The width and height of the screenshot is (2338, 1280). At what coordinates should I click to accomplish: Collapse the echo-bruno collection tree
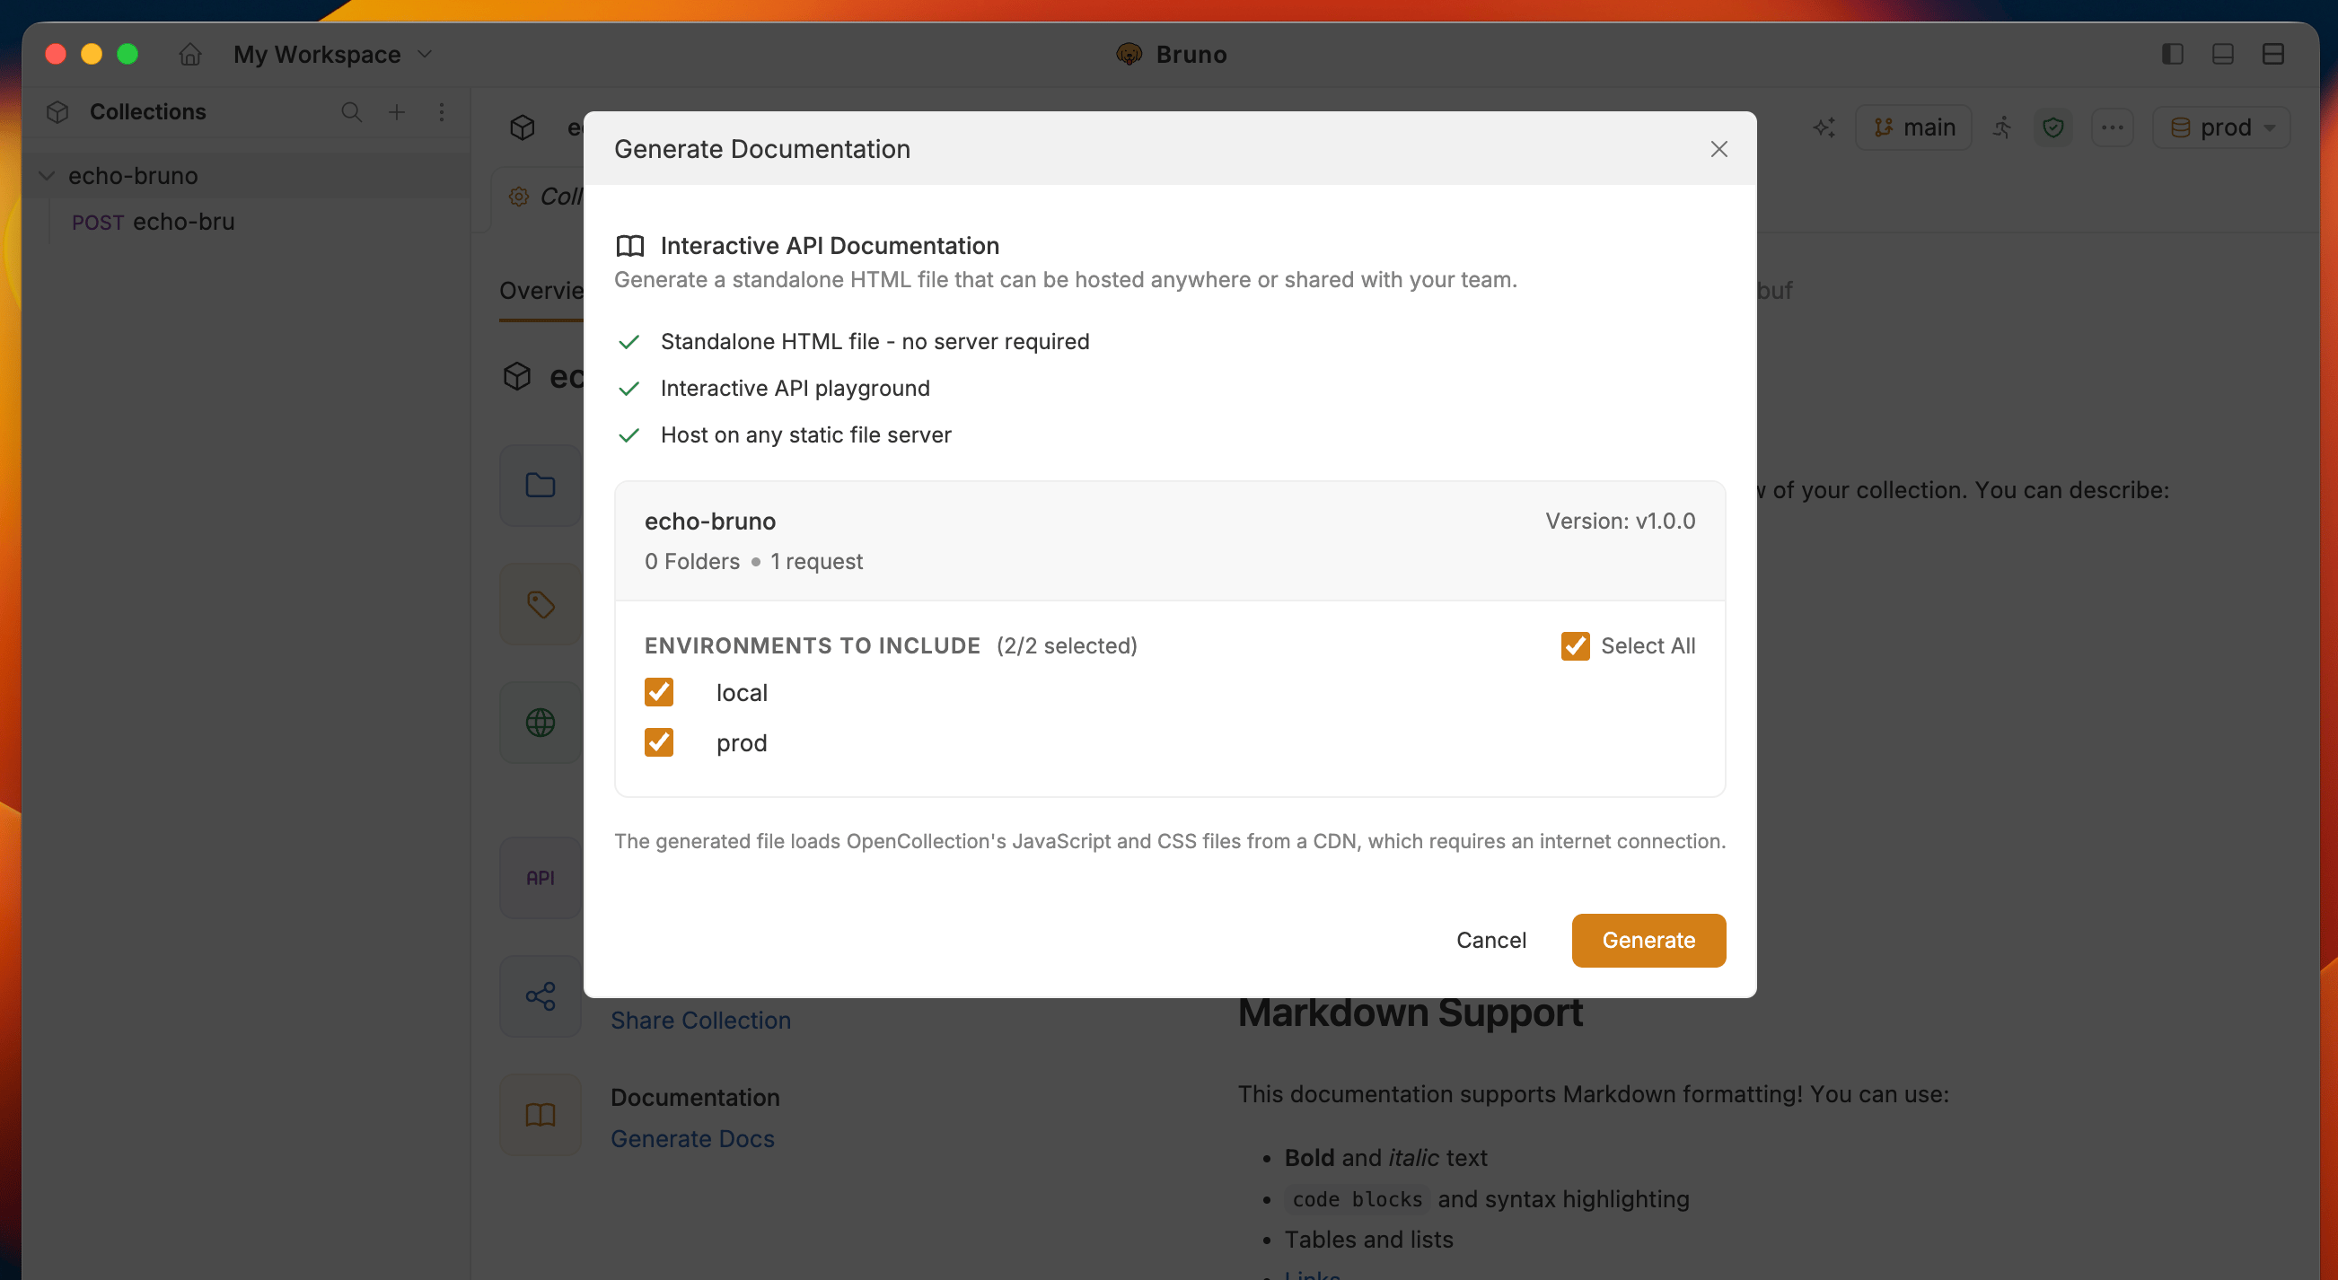(x=48, y=175)
